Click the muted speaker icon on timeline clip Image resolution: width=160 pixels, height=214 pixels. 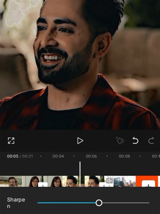(109, 181)
